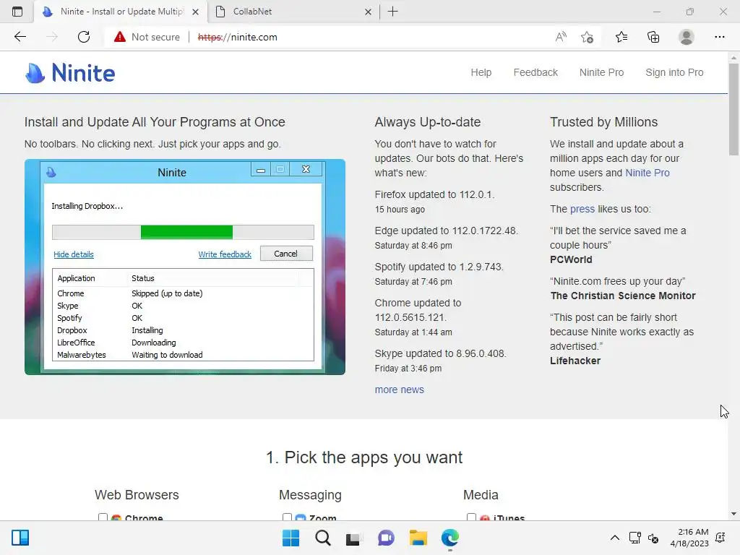Click Edge updated to 112.0.1722.48 text
Screen dimensions: 740x555
click(x=446, y=231)
